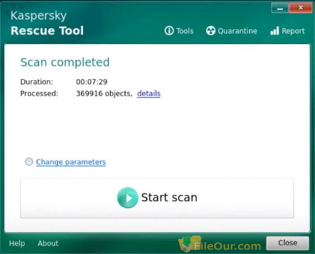This screenshot has width=315, height=254.
Task: Open the About link
Action: (x=48, y=243)
